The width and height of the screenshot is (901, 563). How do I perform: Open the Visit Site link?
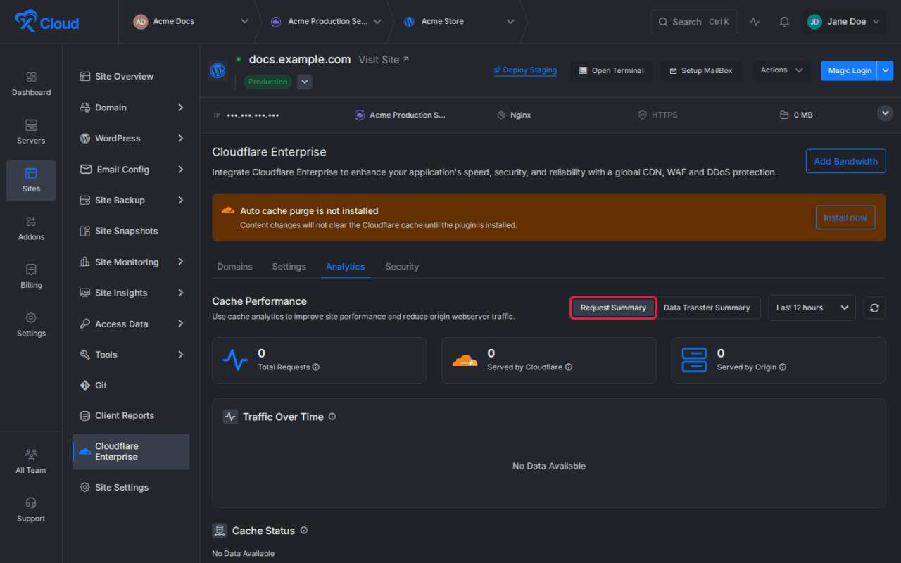(x=384, y=60)
